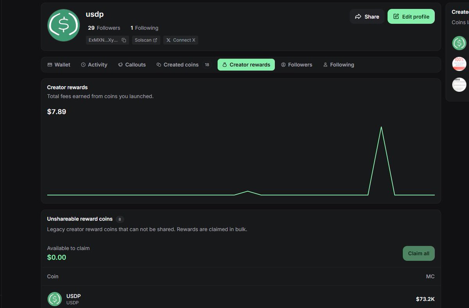Click the Unshareable reward coins 8 badge
This screenshot has height=308, width=469.
click(120, 219)
